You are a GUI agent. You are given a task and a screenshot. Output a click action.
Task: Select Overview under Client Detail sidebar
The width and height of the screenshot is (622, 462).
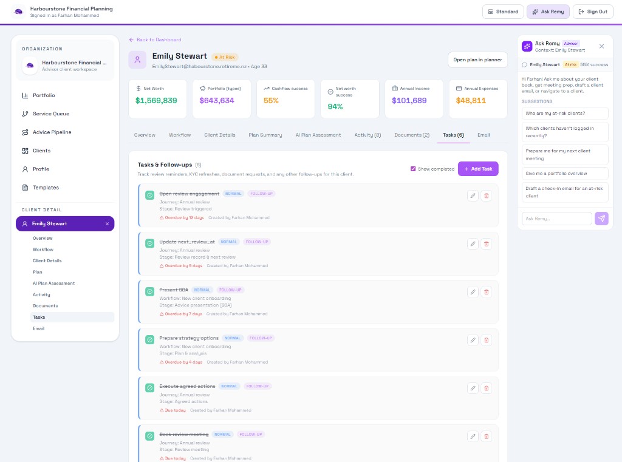[x=72, y=239]
